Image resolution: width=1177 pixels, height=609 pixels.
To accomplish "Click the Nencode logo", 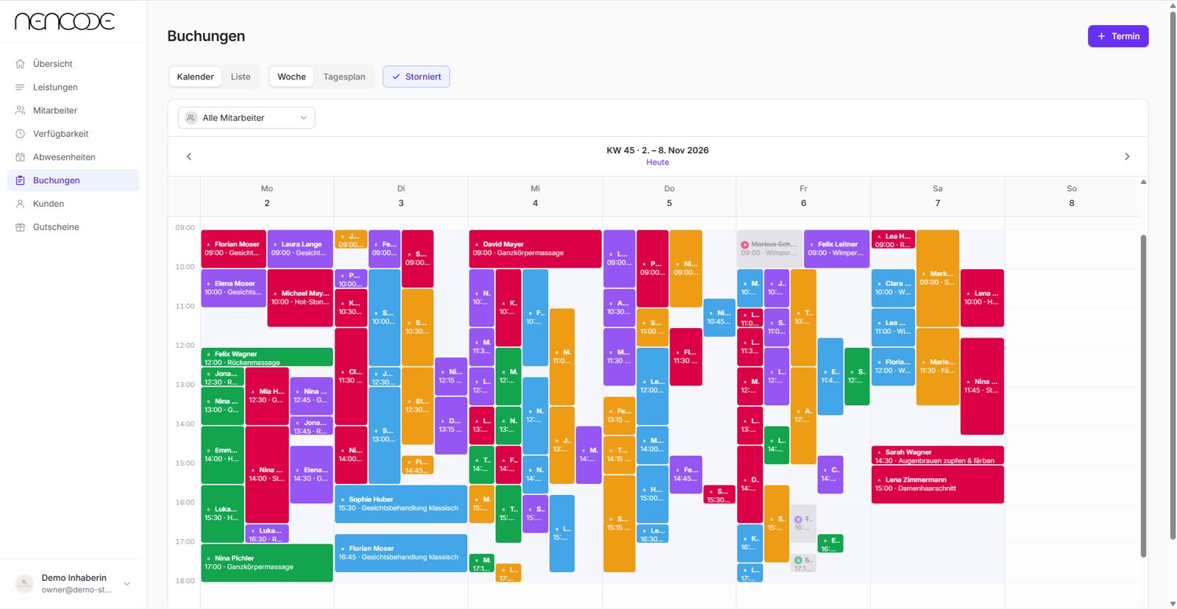I will (65, 21).
